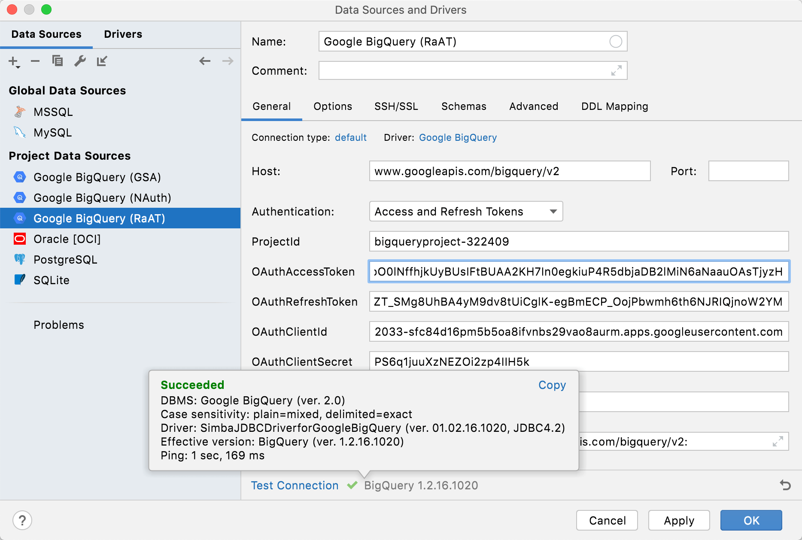Switch to the SSH/SSL tab

(x=396, y=106)
